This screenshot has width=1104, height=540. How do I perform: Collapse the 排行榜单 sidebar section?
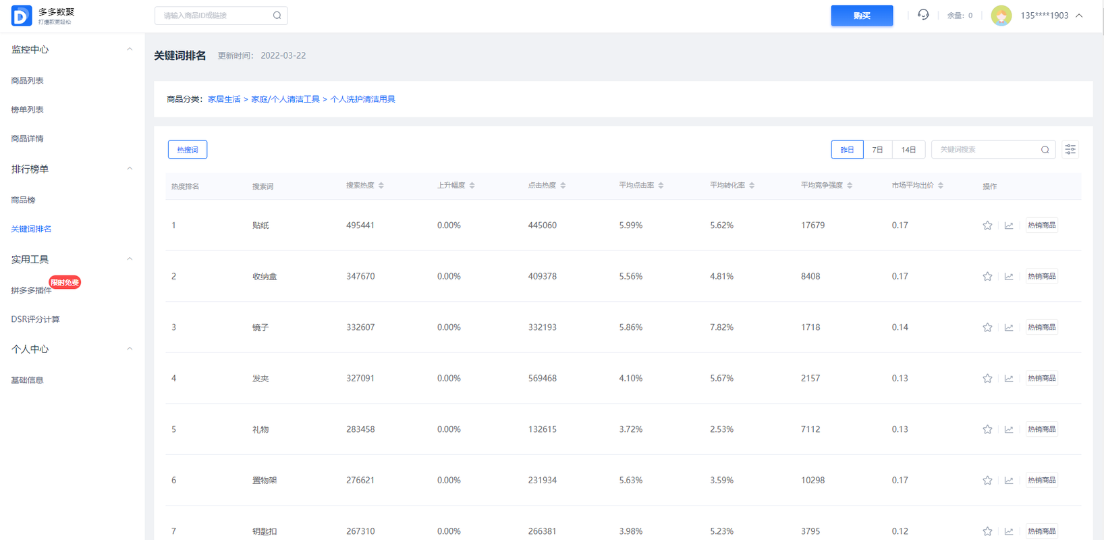point(130,169)
